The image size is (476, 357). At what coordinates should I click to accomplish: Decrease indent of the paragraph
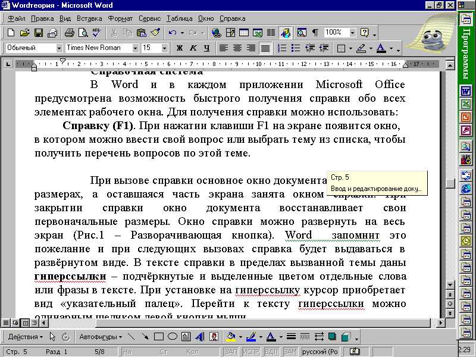coord(309,48)
